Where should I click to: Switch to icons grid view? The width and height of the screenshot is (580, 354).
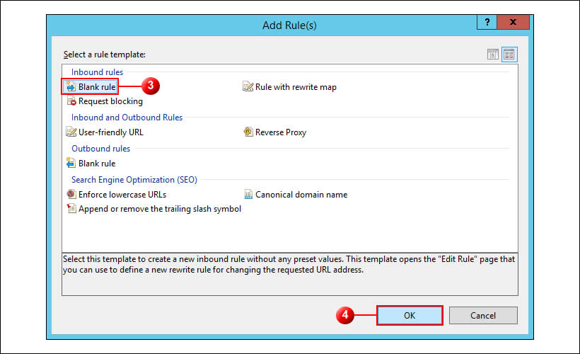[x=509, y=55]
